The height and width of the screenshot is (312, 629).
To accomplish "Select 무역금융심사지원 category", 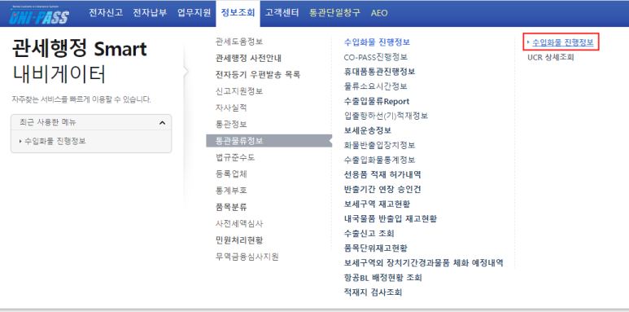I will pyautogui.click(x=247, y=257).
